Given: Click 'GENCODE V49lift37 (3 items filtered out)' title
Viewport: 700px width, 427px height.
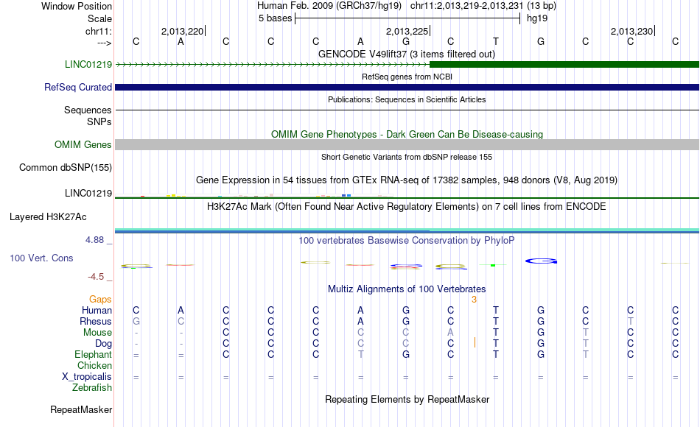Looking at the screenshot, I should pos(407,54).
